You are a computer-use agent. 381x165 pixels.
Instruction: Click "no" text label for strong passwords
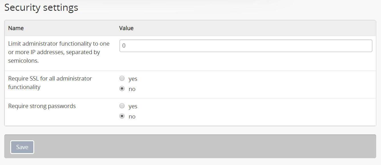(x=132, y=117)
